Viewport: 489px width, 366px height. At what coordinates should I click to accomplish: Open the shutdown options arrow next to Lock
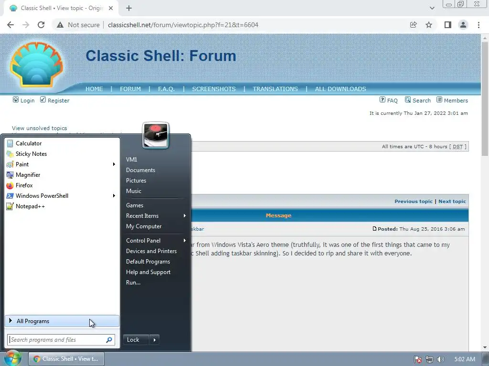tap(155, 340)
